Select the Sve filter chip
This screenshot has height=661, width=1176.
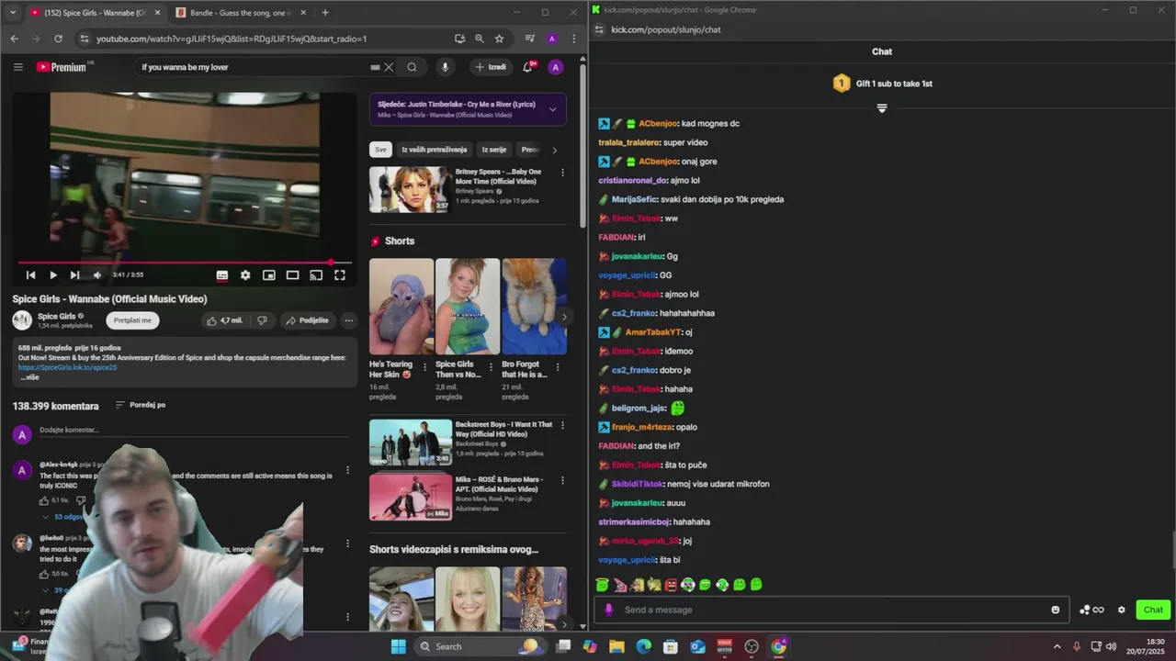380,150
